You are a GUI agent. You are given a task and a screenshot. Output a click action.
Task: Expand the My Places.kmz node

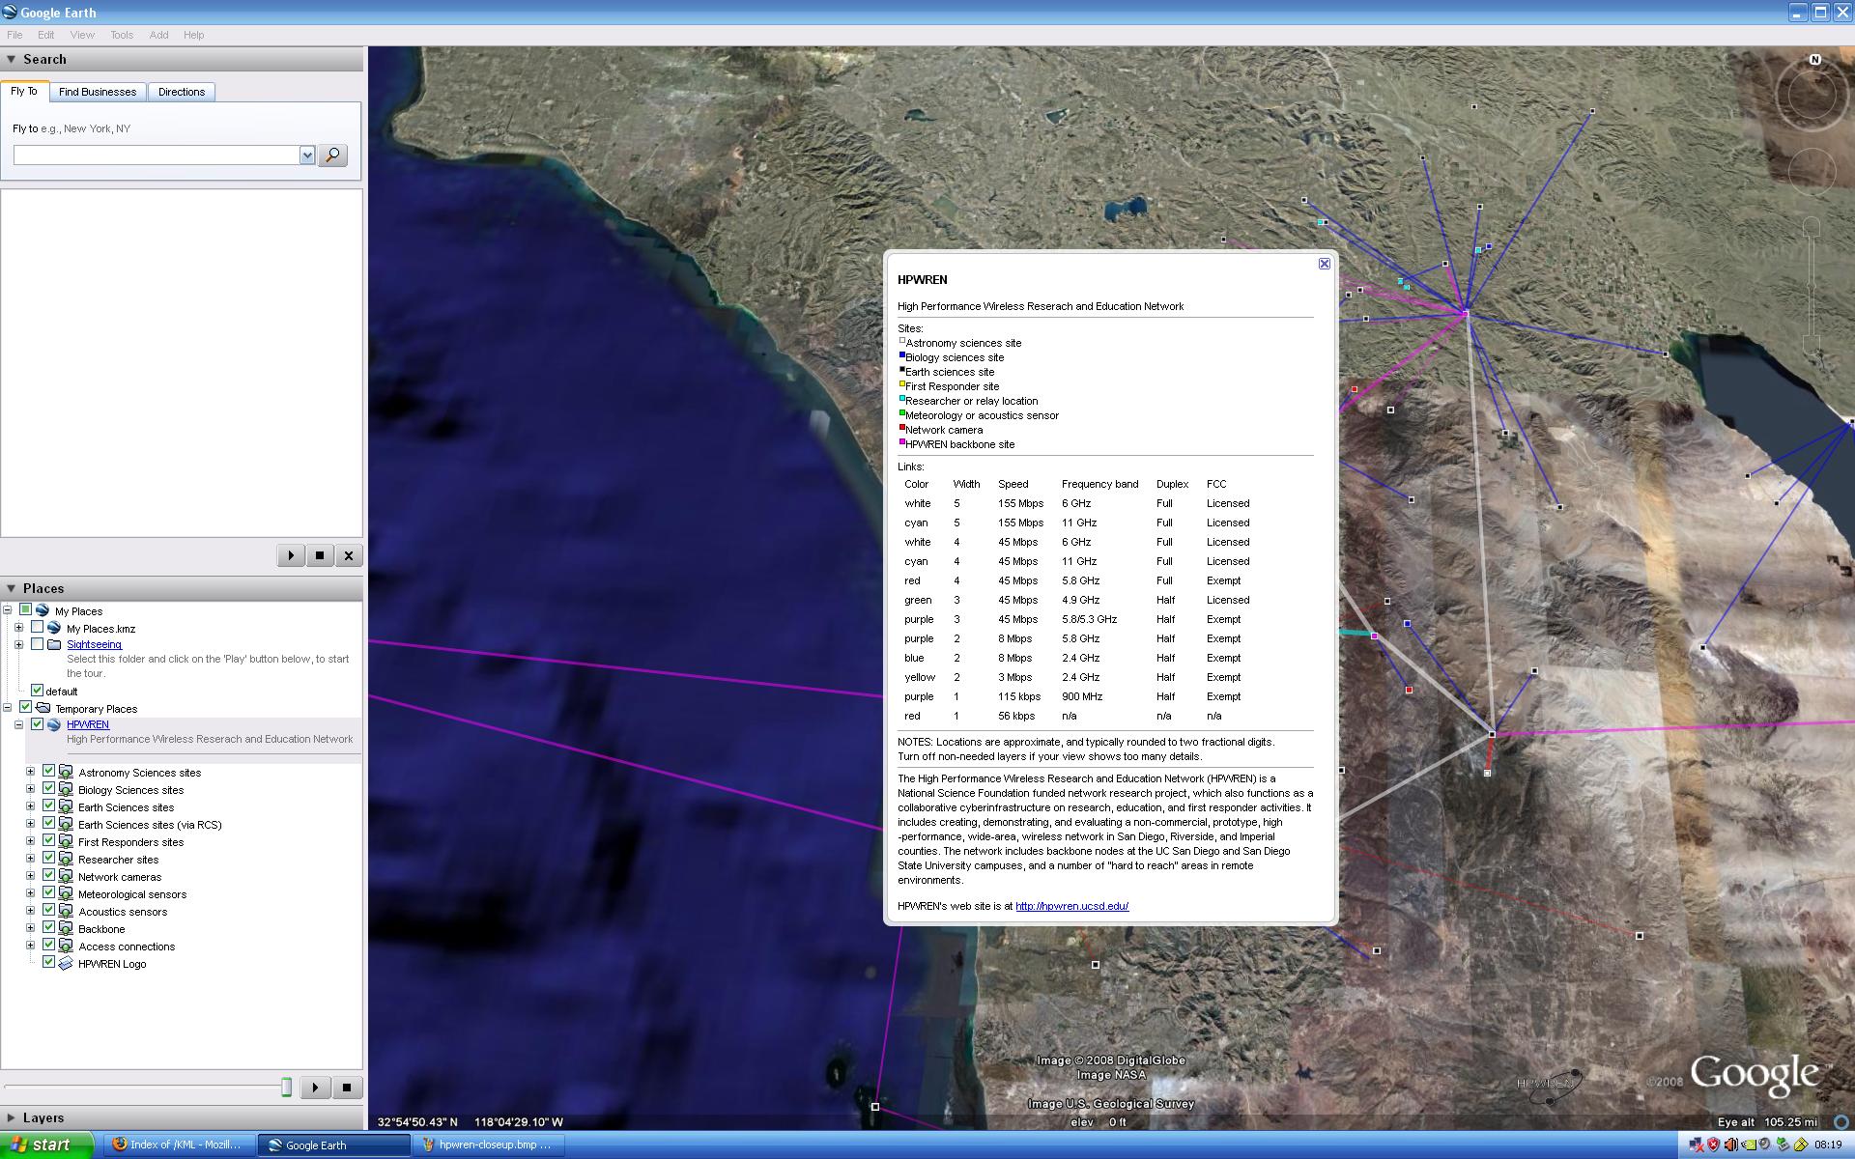point(18,628)
